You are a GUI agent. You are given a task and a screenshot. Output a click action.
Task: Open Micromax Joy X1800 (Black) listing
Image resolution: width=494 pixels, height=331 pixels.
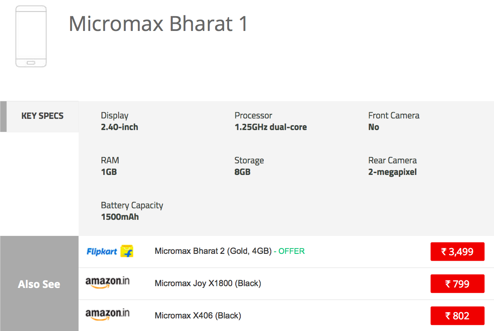(207, 283)
